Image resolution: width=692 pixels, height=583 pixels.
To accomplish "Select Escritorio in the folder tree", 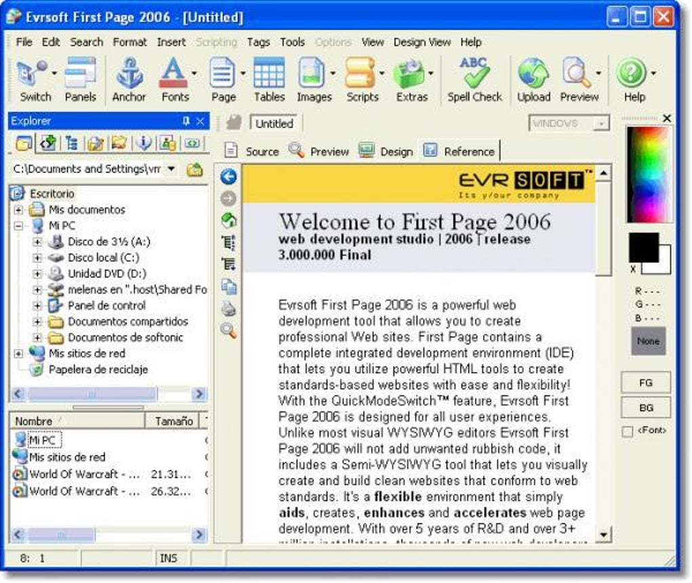I will click(x=52, y=194).
